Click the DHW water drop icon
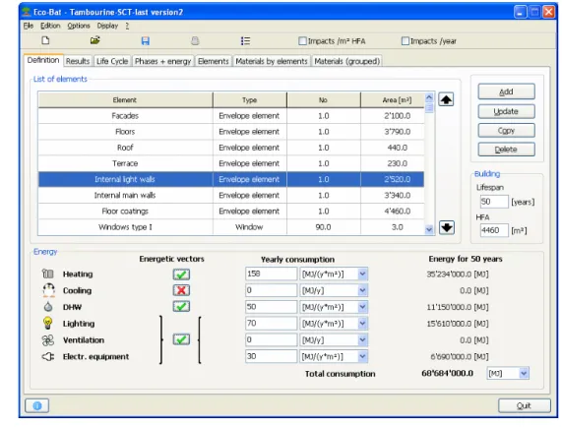This screenshot has width=562, height=427. 48,307
